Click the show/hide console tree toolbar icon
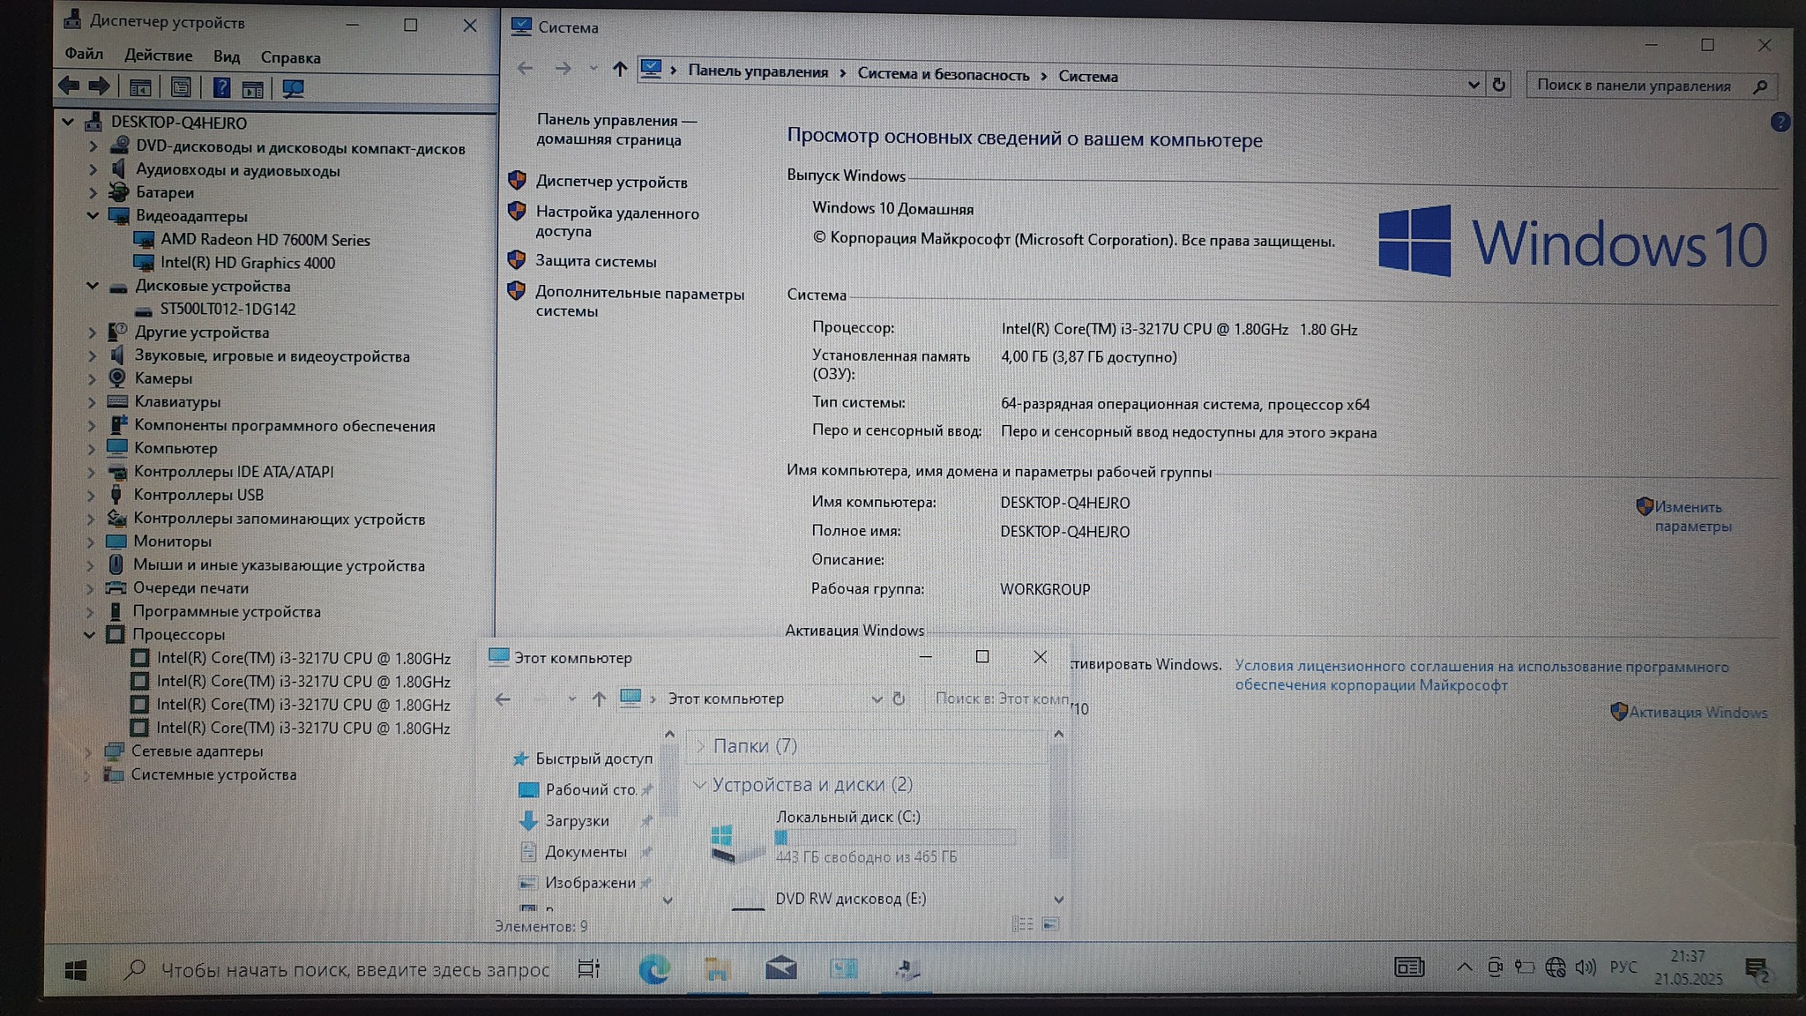 pyautogui.click(x=139, y=87)
